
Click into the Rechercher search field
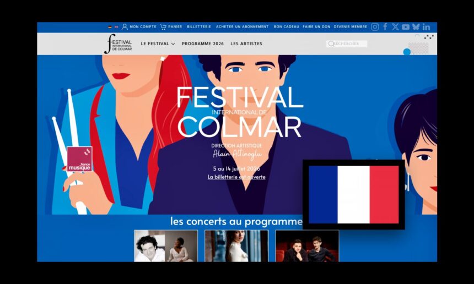click(347, 44)
